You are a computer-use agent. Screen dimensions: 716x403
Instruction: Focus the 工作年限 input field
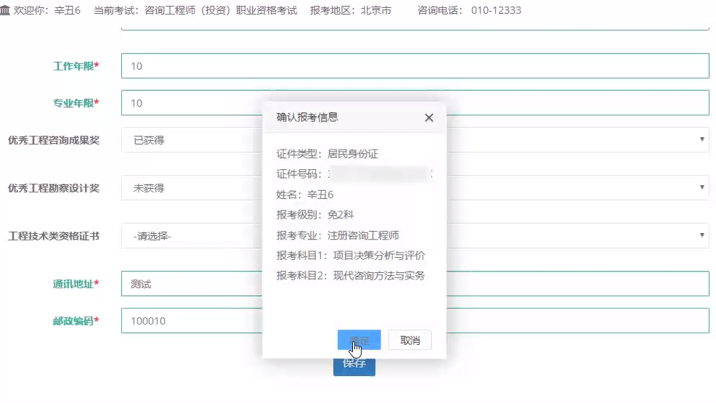click(x=415, y=66)
